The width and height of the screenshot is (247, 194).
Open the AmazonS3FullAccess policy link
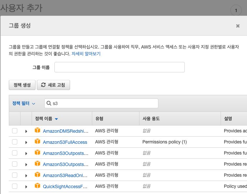point(65,142)
